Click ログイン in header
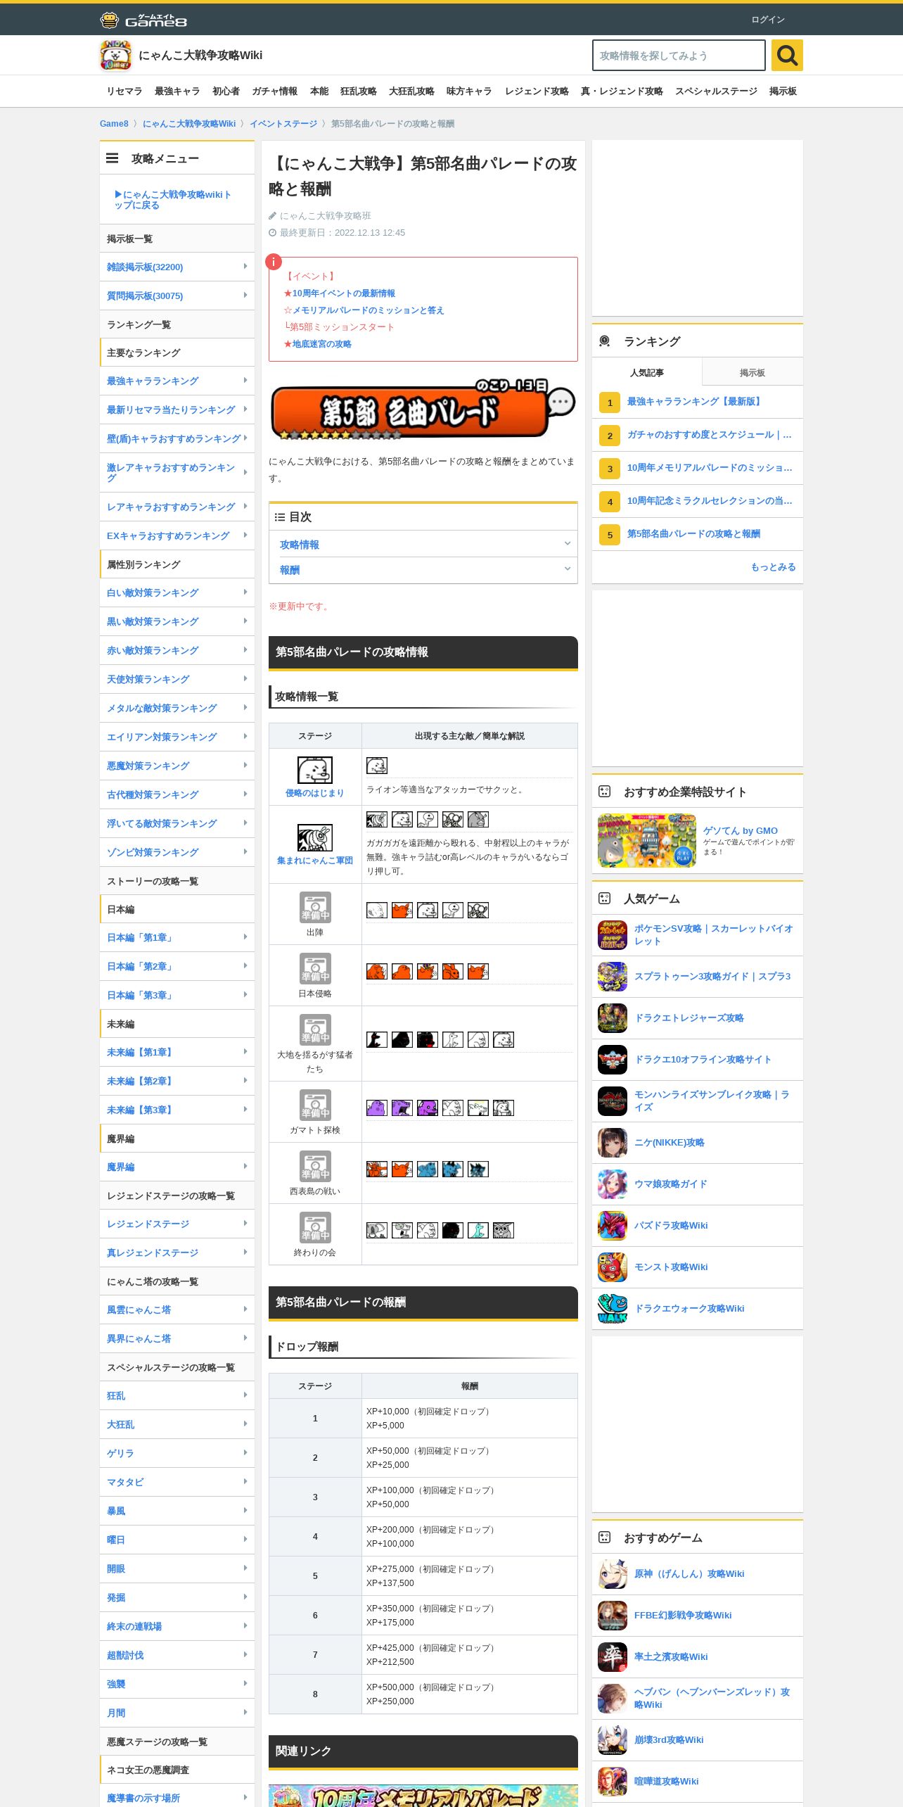The width and height of the screenshot is (903, 1807). click(x=768, y=20)
